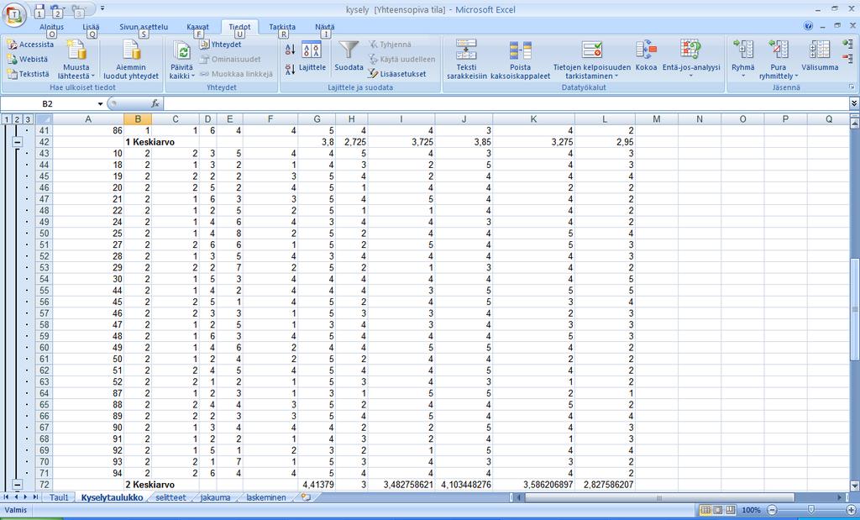Click Päivitä kaikki refresh icon
Screen dimensions: 860x520
tap(182, 52)
